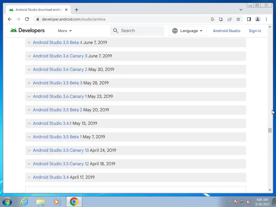Open Android Studio 3.5 Canary 12 link
276x207 pixels.
coord(61,164)
